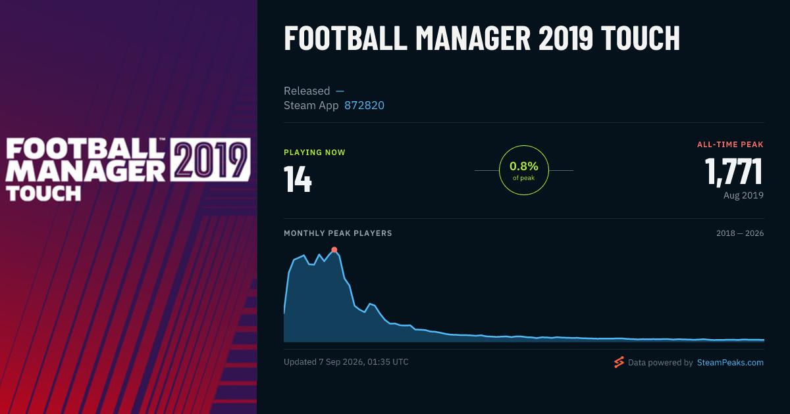The image size is (790, 414).
Task: Select the Football Manager 2019 Touch title
Action: pyautogui.click(x=482, y=39)
